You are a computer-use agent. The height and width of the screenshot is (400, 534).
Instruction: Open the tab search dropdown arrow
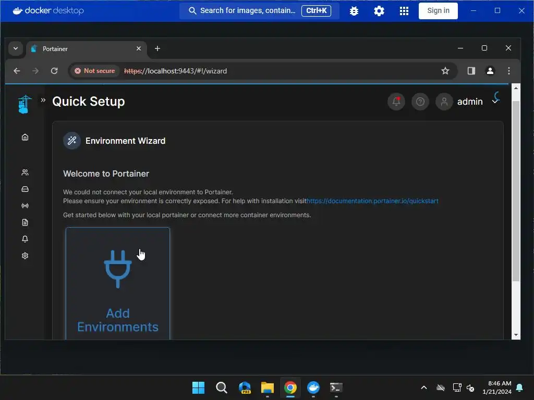pos(16,48)
